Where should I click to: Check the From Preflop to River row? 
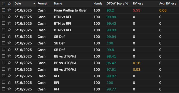(4, 10)
